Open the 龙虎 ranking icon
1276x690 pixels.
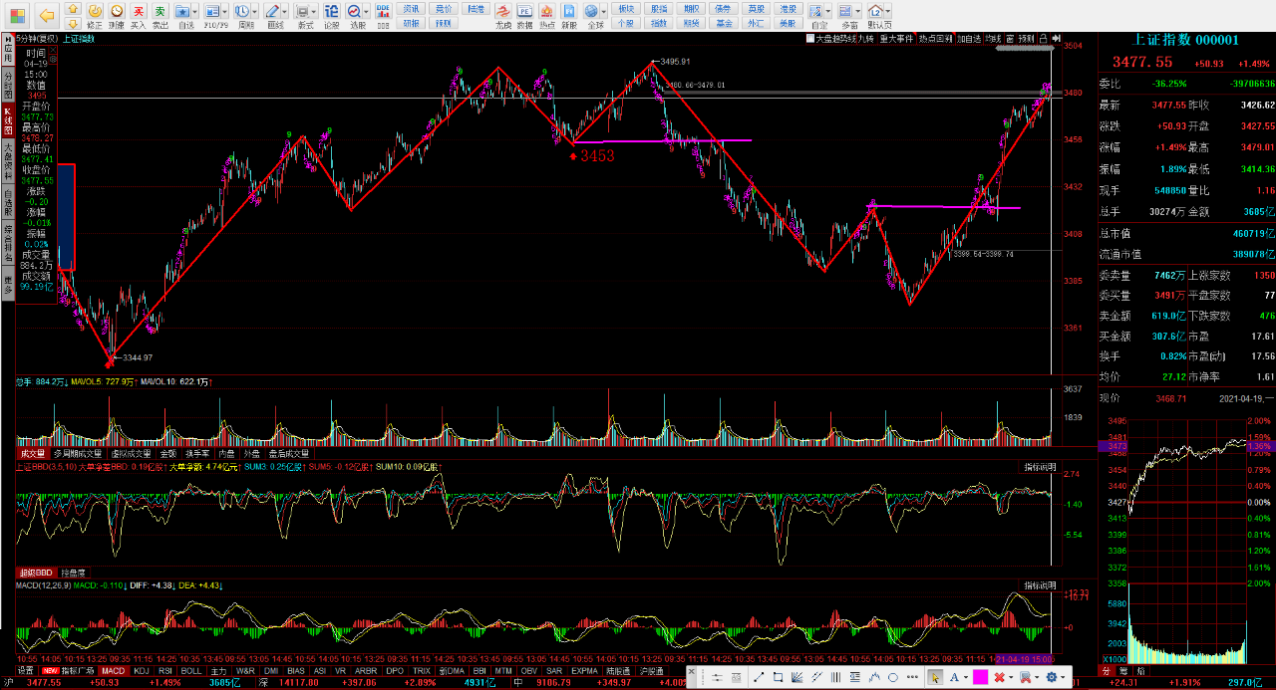pyautogui.click(x=503, y=12)
